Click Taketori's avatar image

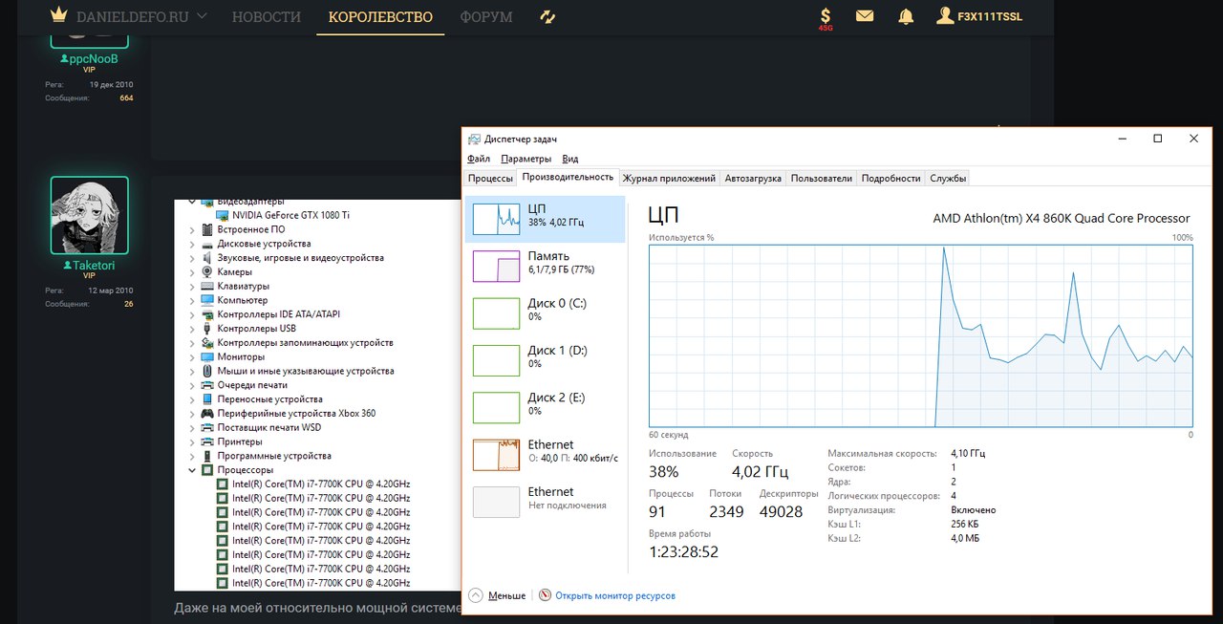pyautogui.click(x=89, y=215)
